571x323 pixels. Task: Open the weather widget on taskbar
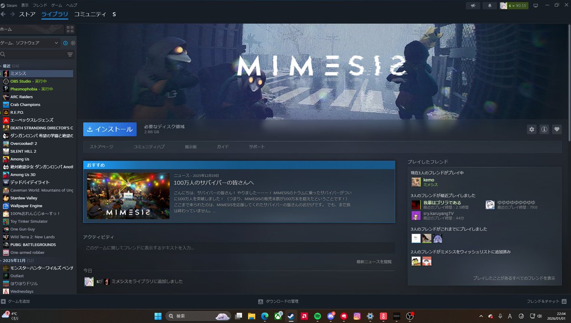point(10,315)
